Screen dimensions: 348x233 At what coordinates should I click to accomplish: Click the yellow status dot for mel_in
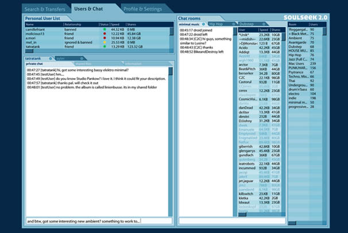105,41
